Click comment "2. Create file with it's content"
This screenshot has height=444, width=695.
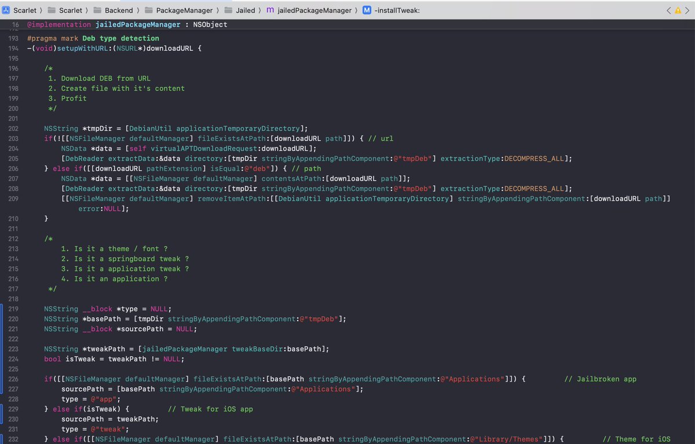[116, 89]
